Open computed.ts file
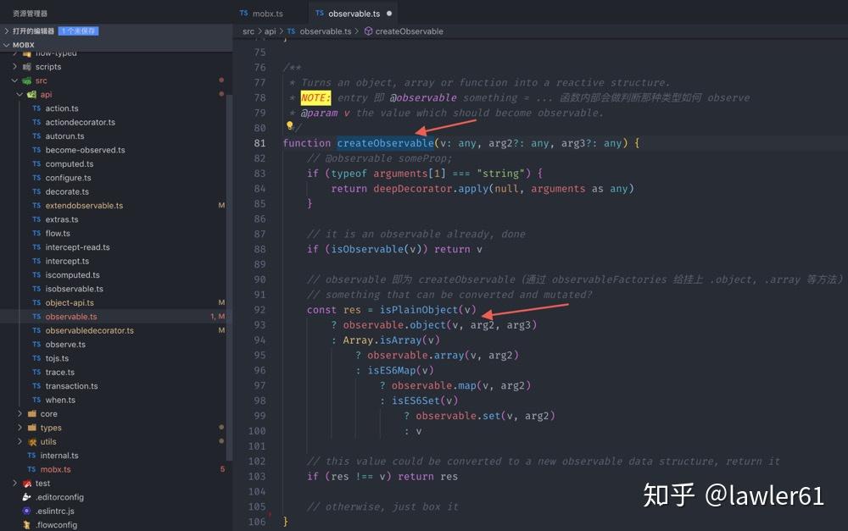This screenshot has width=848, height=531. (x=70, y=164)
